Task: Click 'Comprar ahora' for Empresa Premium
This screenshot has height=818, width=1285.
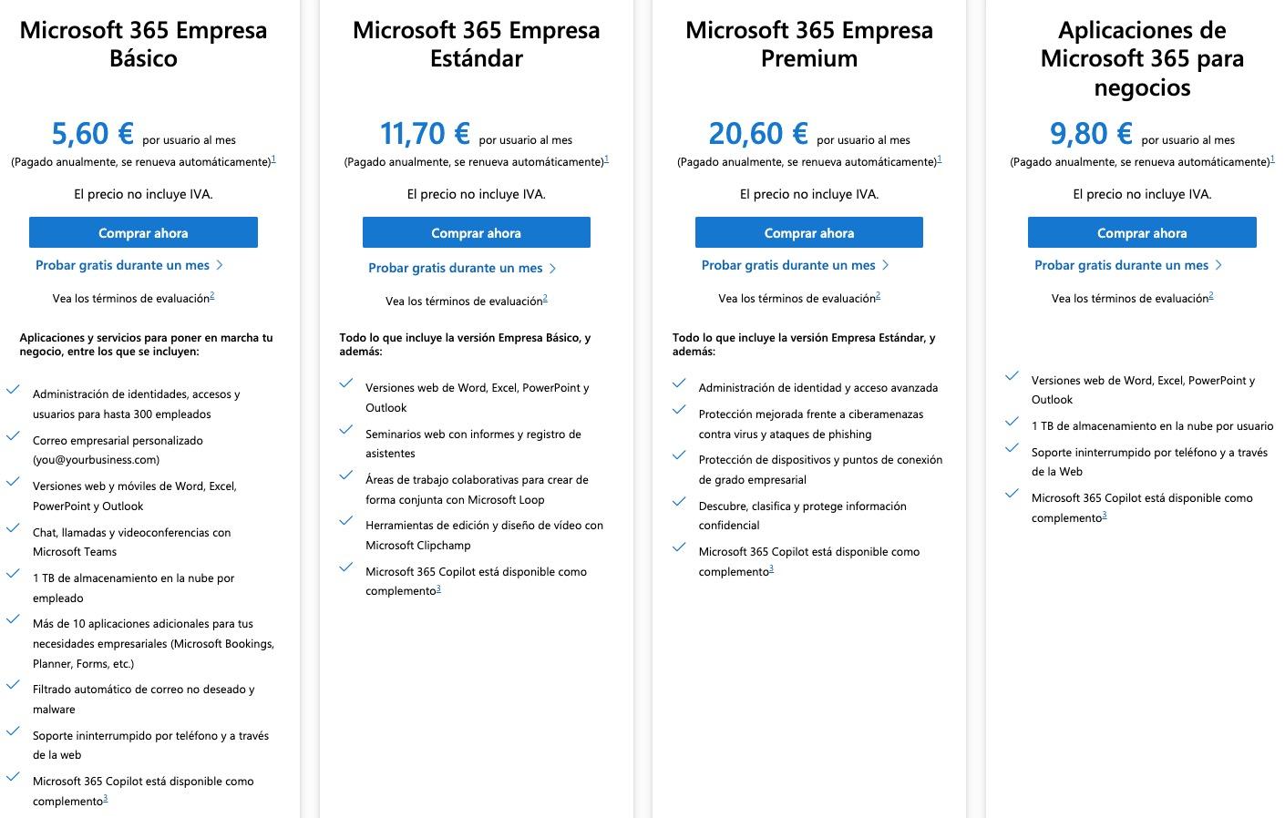Action: coord(808,232)
